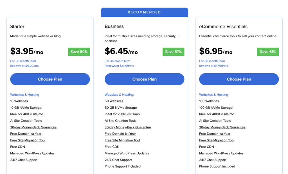Viewport: 288px width, 174px height.
Task: Click Free Domain 1st Year in eCommerce Essentials
Action: pyautogui.click(x=215, y=134)
